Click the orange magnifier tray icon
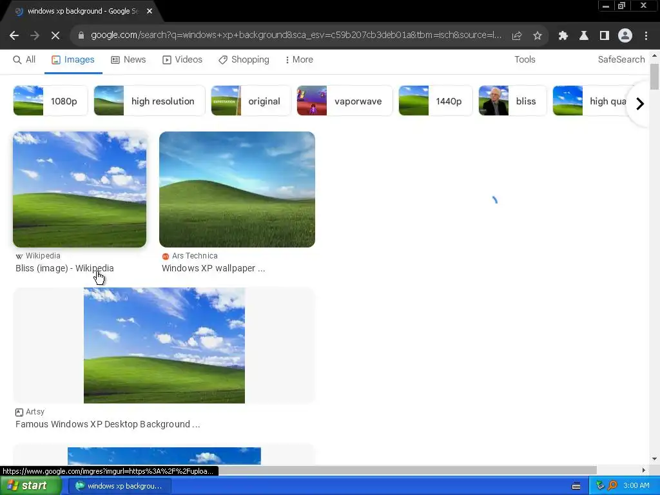Image resolution: width=660 pixels, height=495 pixels. pyautogui.click(x=613, y=486)
